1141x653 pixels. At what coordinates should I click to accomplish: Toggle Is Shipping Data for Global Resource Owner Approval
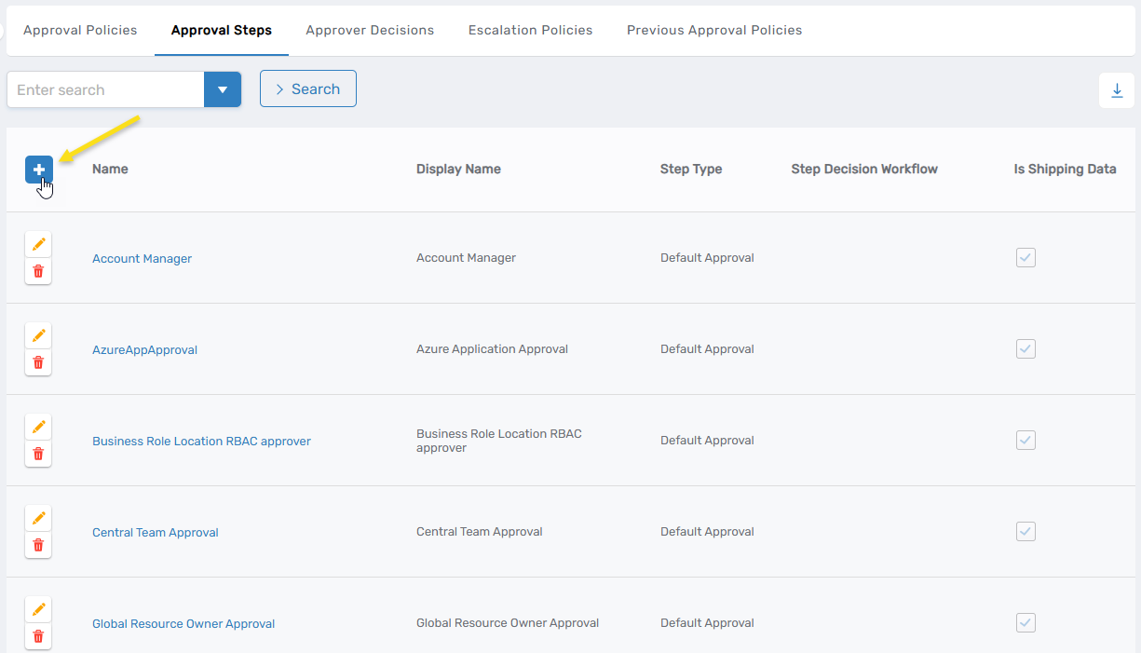pos(1026,622)
